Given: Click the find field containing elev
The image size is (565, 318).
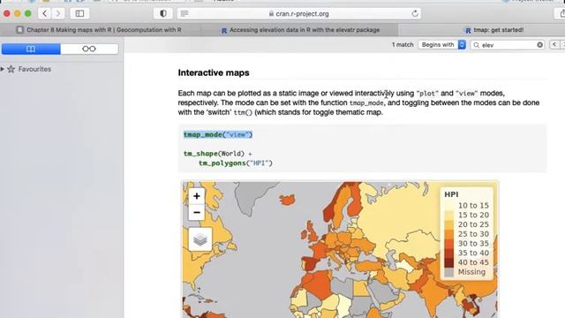Looking at the screenshot, I should (508, 45).
